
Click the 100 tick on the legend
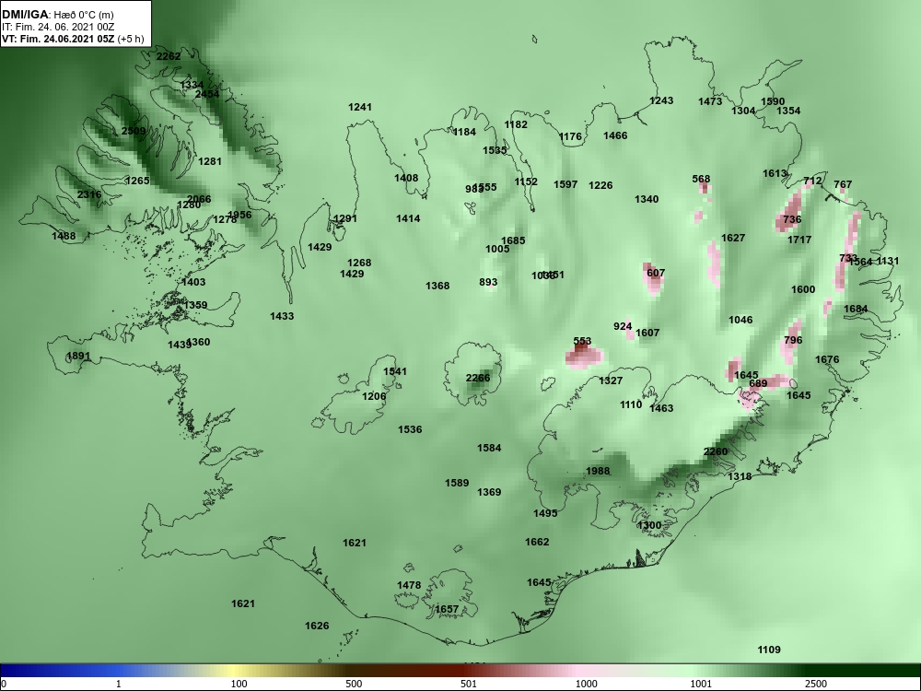pyautogui.click(x=239, y=684)
